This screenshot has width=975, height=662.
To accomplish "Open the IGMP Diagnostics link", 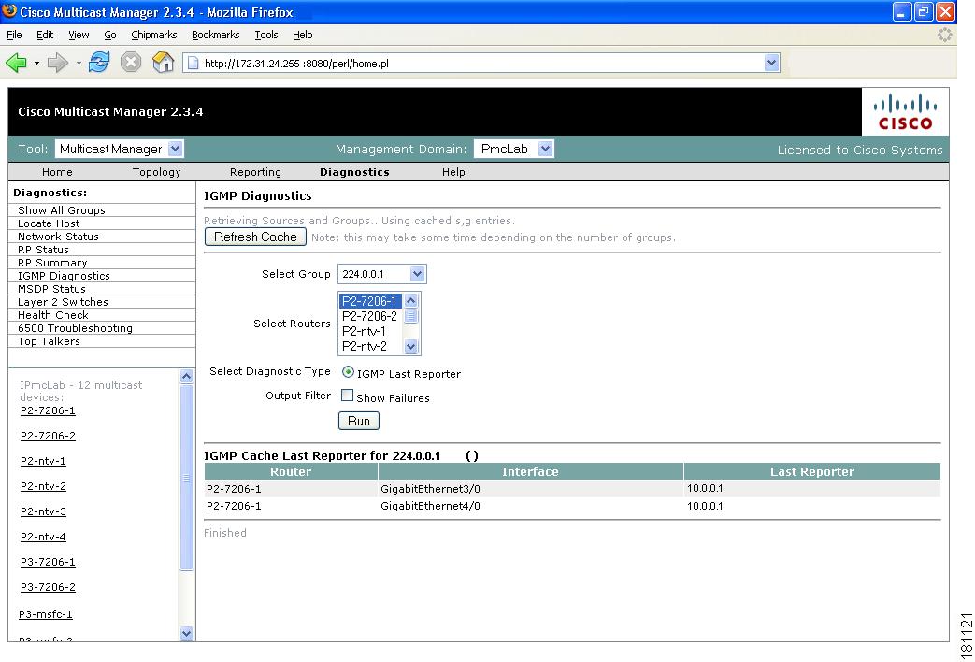I will [x=64, y=276].
